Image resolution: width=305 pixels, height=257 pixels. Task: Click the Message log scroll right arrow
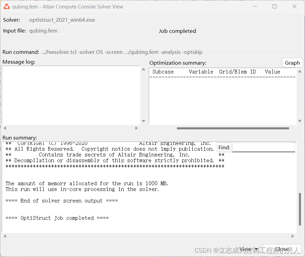coord(136,128)
